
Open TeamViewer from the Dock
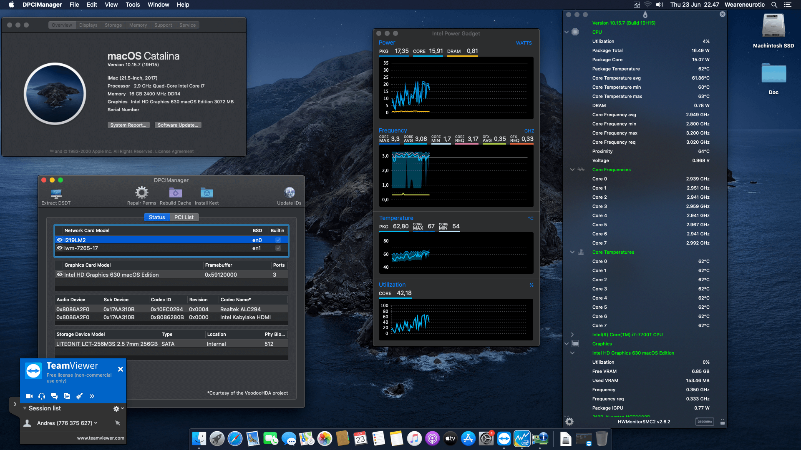[x=504, y=439]
